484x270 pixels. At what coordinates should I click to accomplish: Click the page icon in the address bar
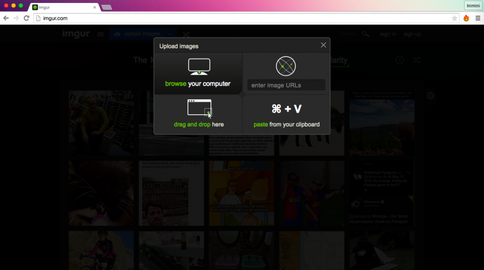[38, 18]
